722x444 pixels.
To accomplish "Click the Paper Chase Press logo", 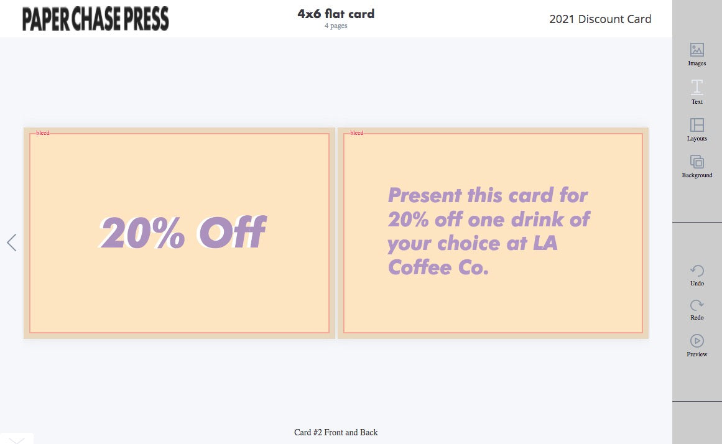I will pos(96,19).
